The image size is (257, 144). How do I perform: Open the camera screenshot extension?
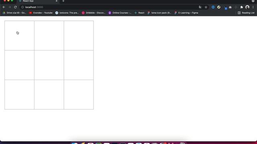pos(230,7)
